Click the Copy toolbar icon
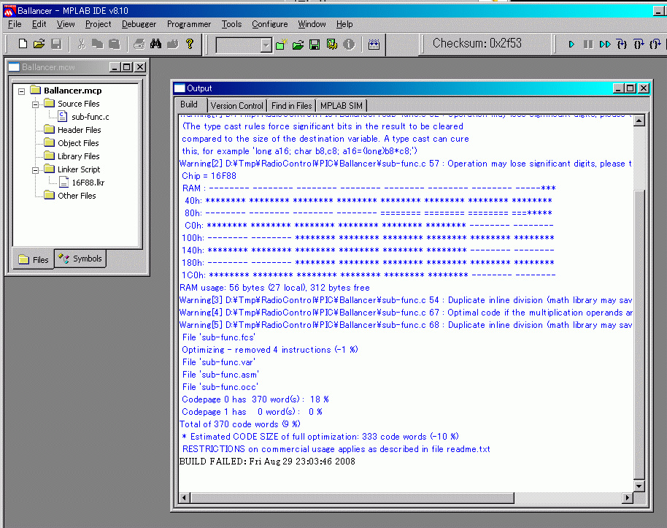 click(x=97, y=44)
